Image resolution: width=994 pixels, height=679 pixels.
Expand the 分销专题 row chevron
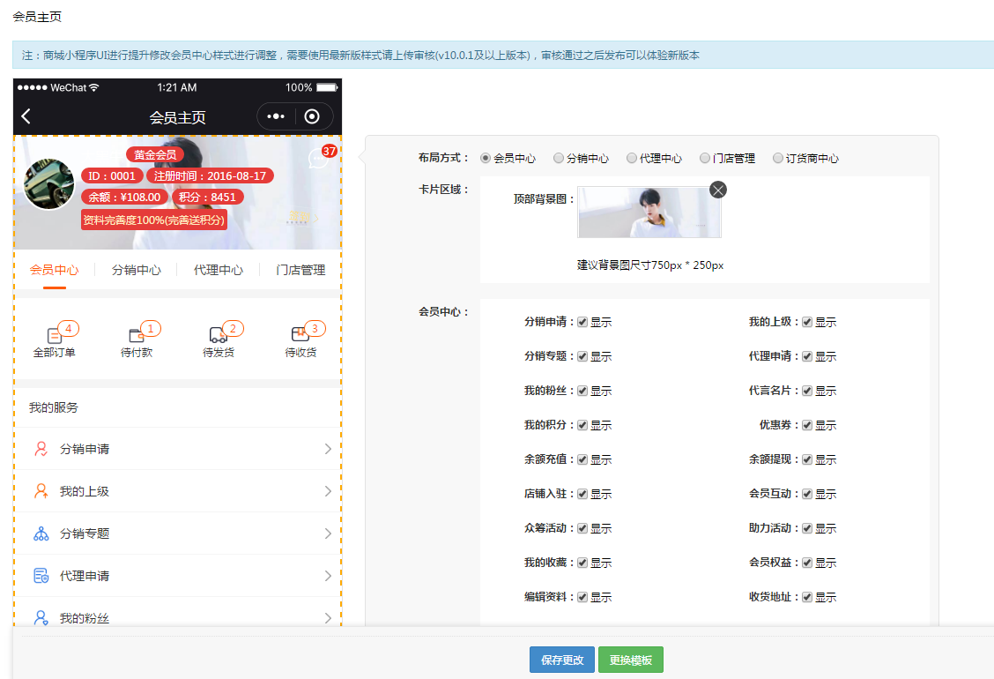tap(328, 533)
